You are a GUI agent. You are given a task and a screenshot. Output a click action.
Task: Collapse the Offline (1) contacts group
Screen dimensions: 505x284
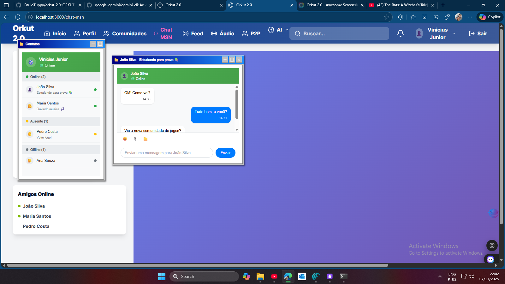(x=61, y=150)
